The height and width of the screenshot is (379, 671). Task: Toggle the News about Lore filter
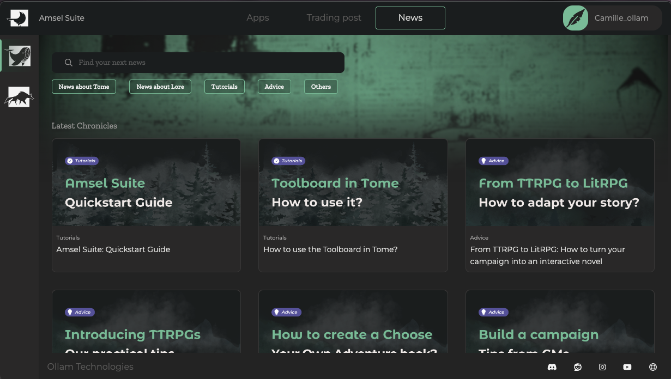click(160, 87)
